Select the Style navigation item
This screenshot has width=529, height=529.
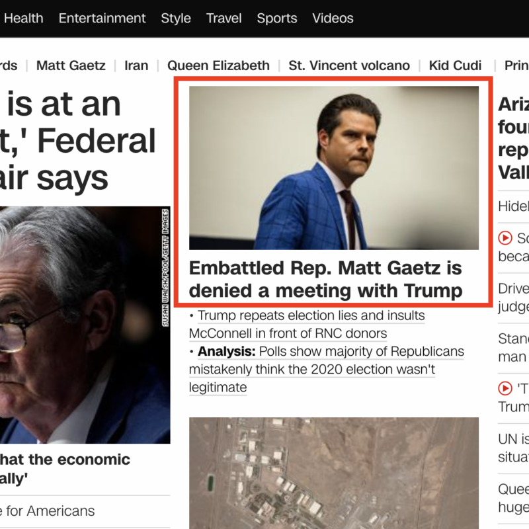176,19
